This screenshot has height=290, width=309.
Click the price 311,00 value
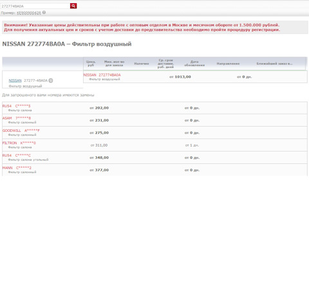tap(99, 145)
